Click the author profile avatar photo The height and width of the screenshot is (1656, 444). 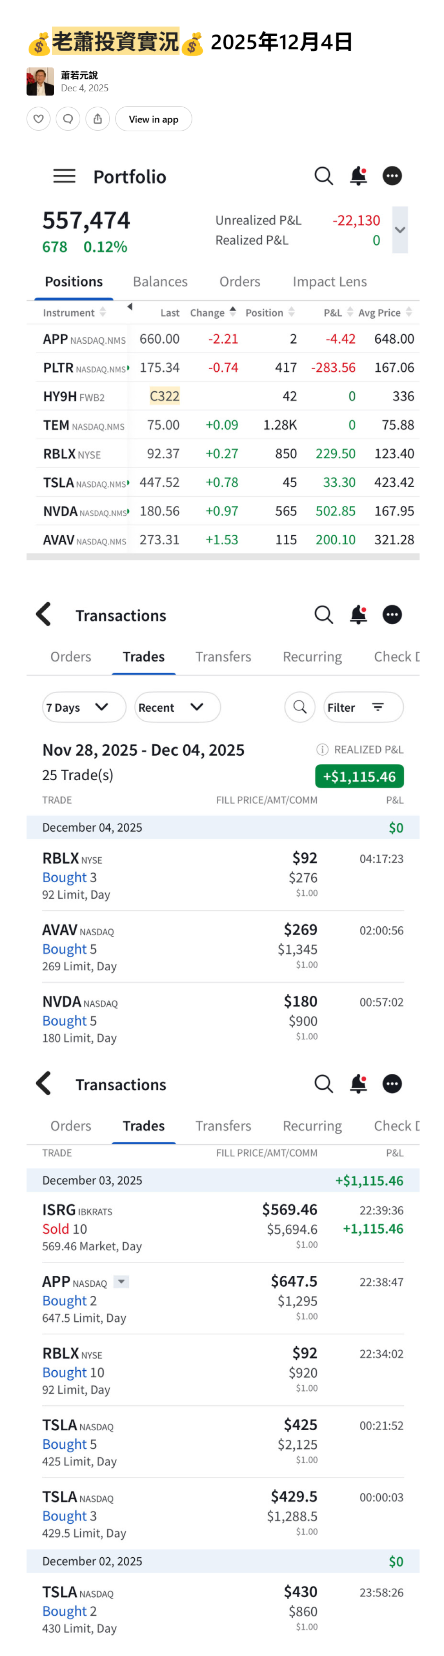pyautogui.click(x=40, y=82)
